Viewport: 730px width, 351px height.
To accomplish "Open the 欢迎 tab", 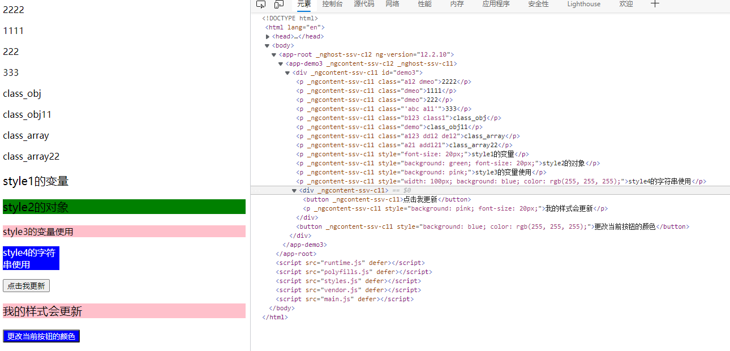I will [x=626, y=4].
